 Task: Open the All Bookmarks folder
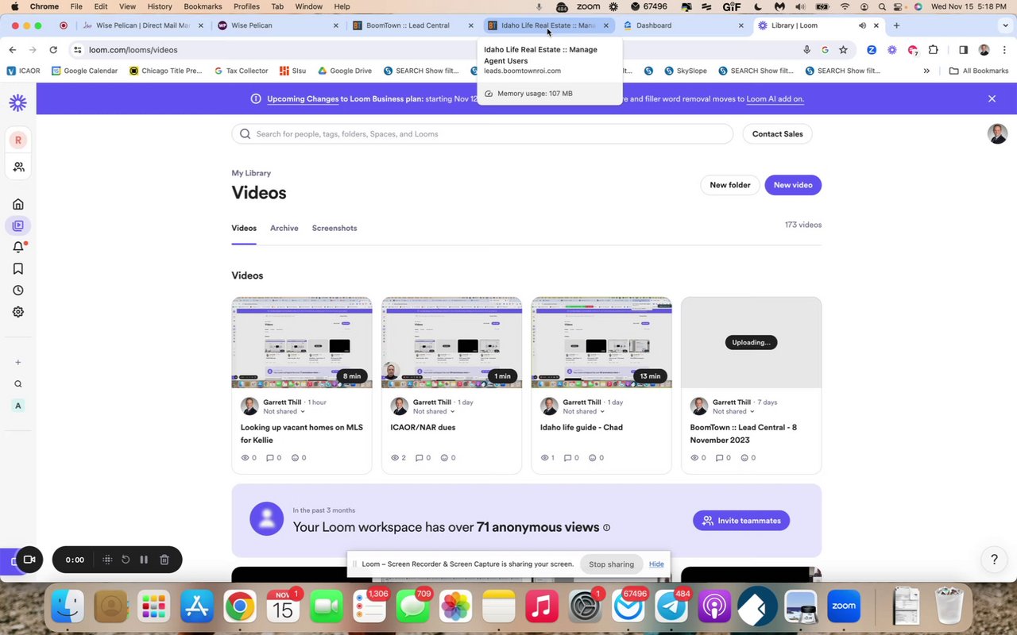click(978, 71)
